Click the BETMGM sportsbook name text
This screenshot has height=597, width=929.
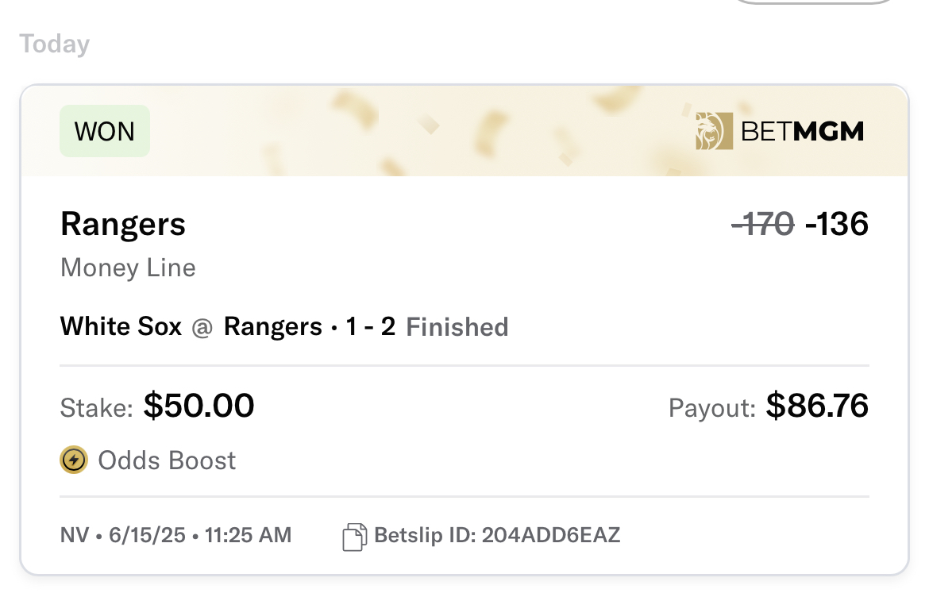point(802,131)
